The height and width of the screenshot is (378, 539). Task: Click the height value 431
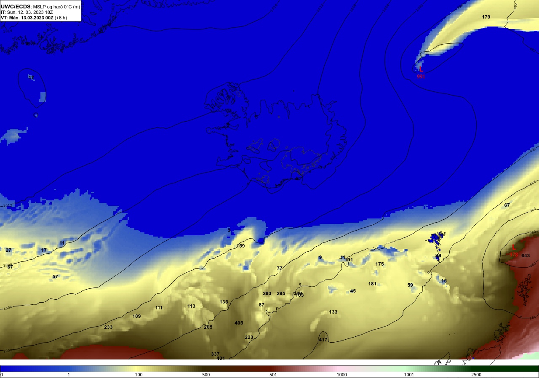pyautogui.click(x=221, y=358)
